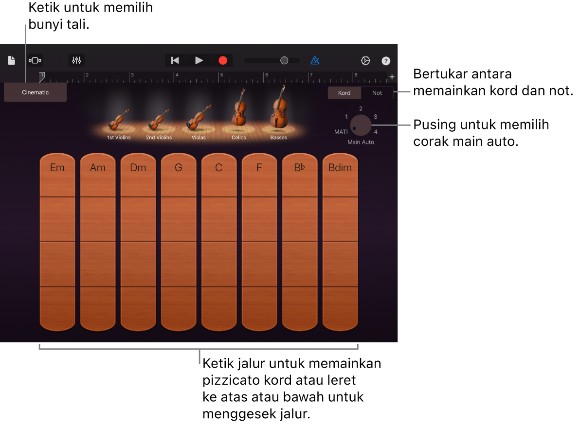The width and height of the screenshot is (580, 427).
Task: Go to beginning with rewind button
Action: coord(175,60)
